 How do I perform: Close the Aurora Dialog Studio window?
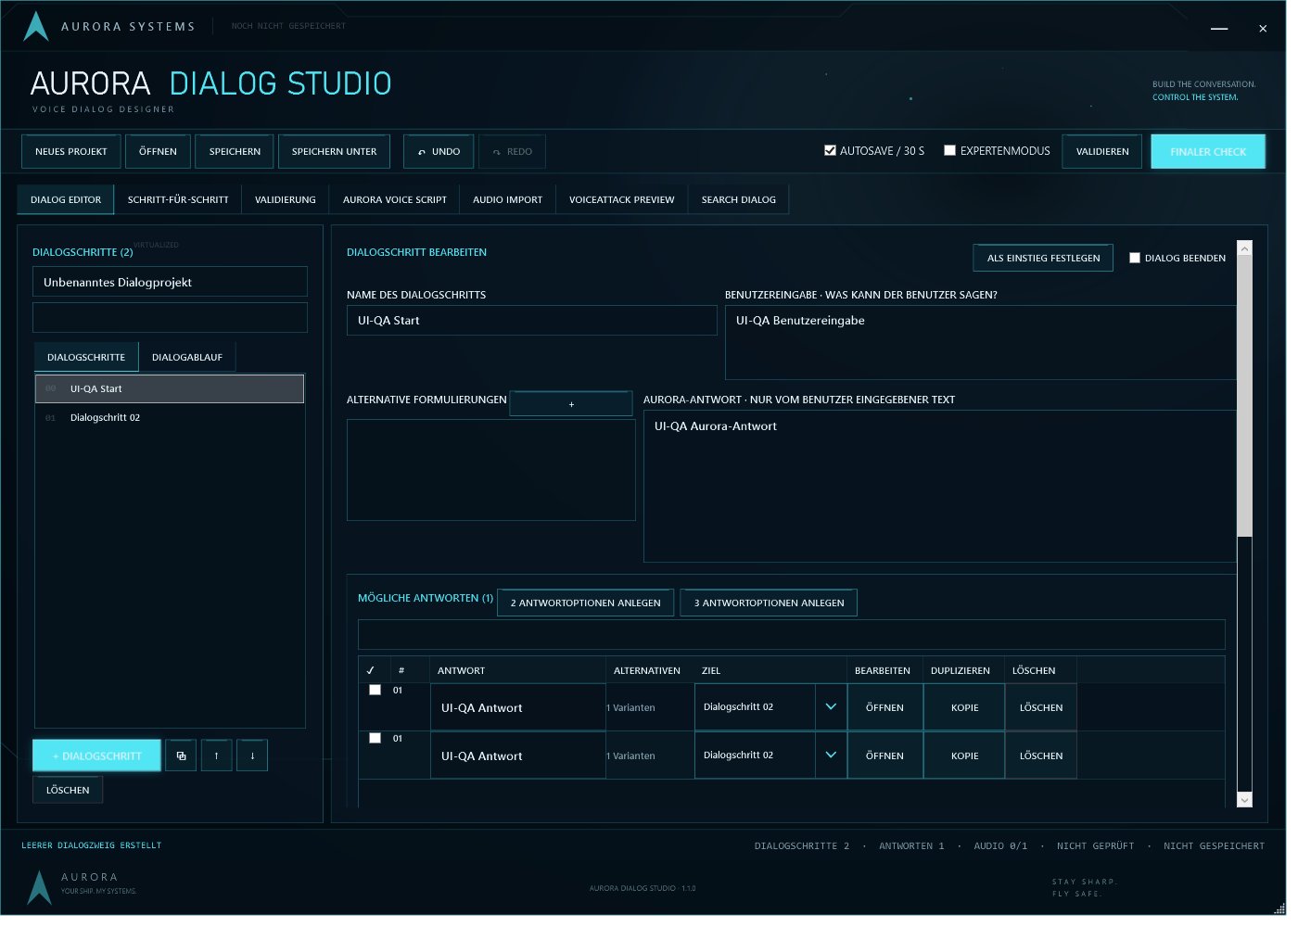(1263, 29)
